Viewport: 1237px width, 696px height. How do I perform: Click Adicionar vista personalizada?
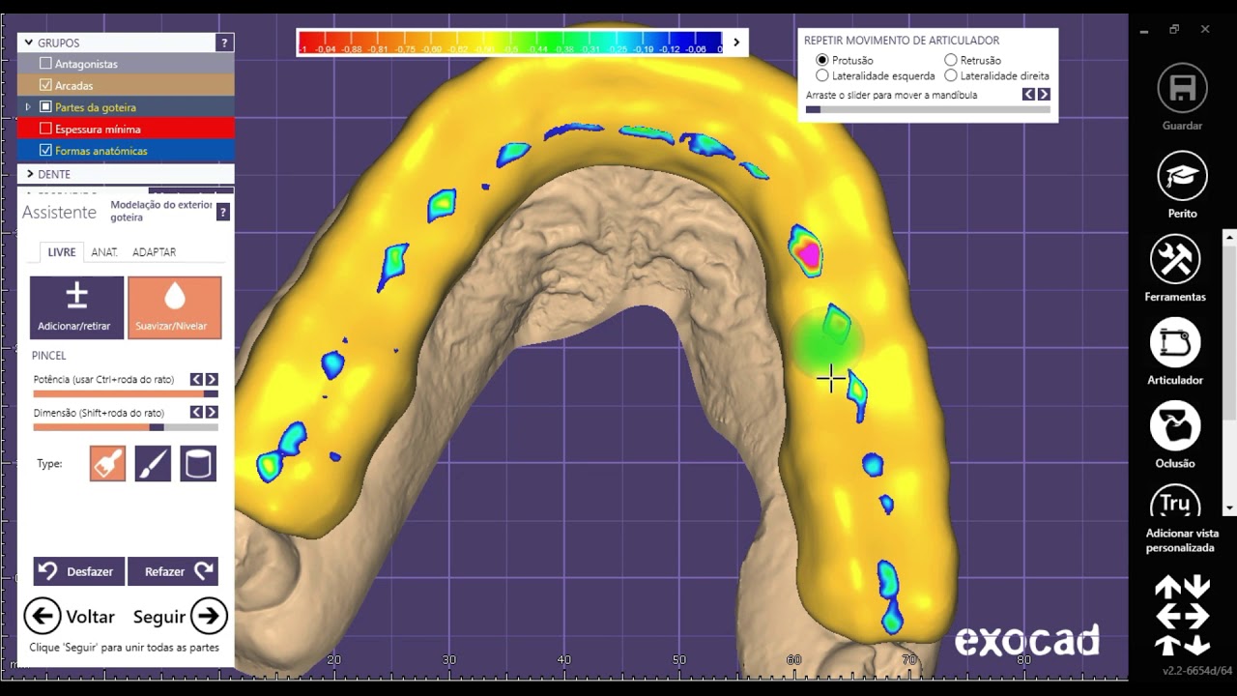point(1179,540)
